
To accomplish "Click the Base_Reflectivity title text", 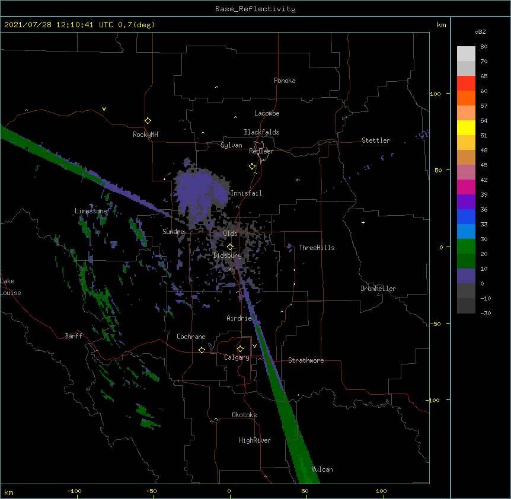I will (x=255, y=9).
